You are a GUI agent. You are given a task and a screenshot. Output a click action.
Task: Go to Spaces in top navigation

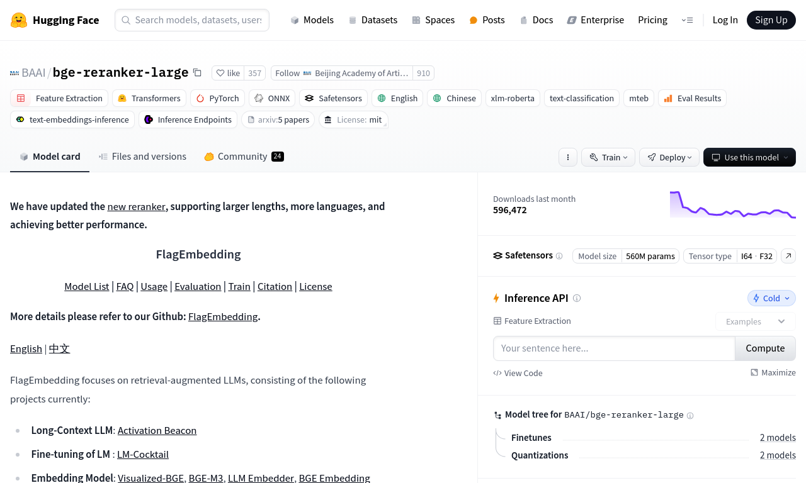click(433, 20)
